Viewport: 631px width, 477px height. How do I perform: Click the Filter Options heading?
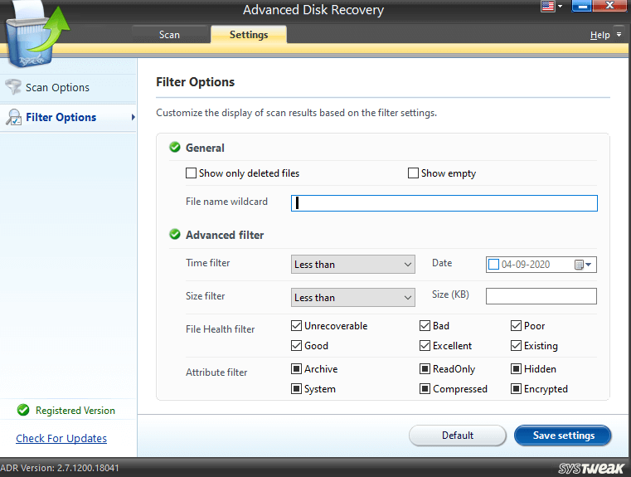click(x=195, y=82)
